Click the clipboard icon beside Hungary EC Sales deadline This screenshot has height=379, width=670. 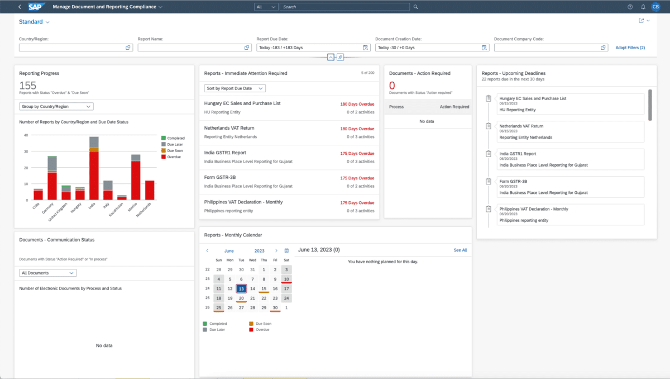click(489, 98)
